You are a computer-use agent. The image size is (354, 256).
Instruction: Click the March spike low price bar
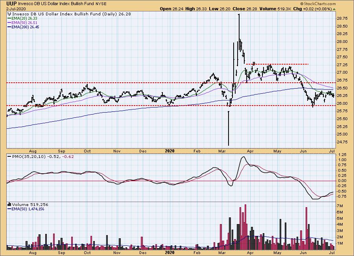coord(229,128)
